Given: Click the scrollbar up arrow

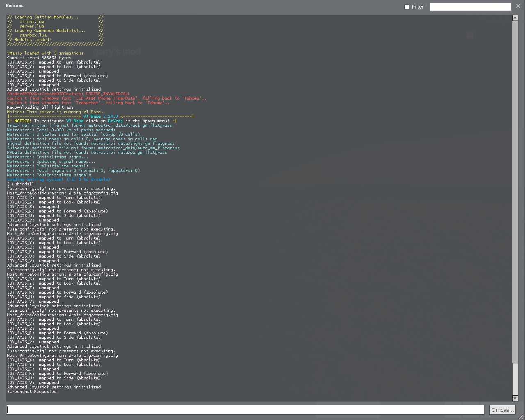Looking at the screenshot, I should [515, 18].
